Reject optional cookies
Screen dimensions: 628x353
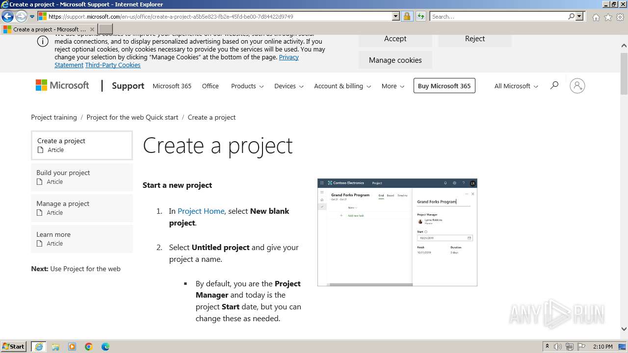tap(474, 39)
